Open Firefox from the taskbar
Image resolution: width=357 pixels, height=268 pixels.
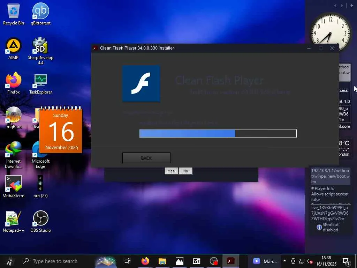(145, 261)
